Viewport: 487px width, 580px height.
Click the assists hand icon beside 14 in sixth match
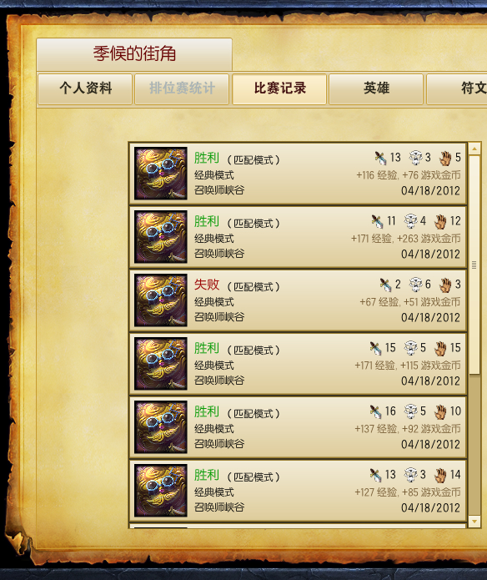coord(440,475)
